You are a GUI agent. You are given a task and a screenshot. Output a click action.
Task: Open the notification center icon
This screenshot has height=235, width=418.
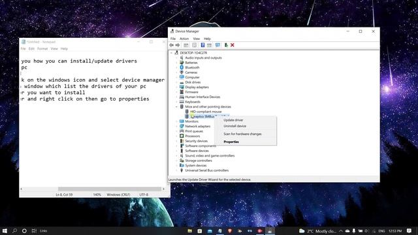[410, 230]
